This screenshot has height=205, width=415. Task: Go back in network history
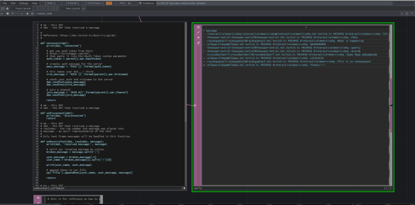pyautogui.click(x=13, y=13)
